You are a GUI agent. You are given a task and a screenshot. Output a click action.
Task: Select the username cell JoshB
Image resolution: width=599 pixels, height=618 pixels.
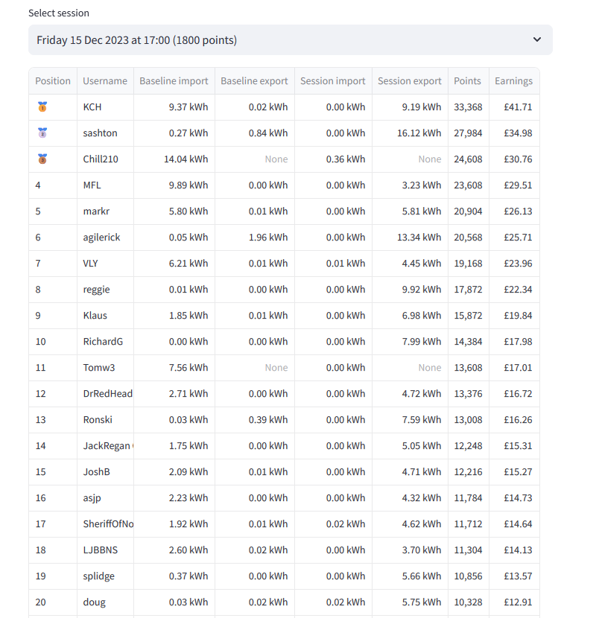pos(105,471)
